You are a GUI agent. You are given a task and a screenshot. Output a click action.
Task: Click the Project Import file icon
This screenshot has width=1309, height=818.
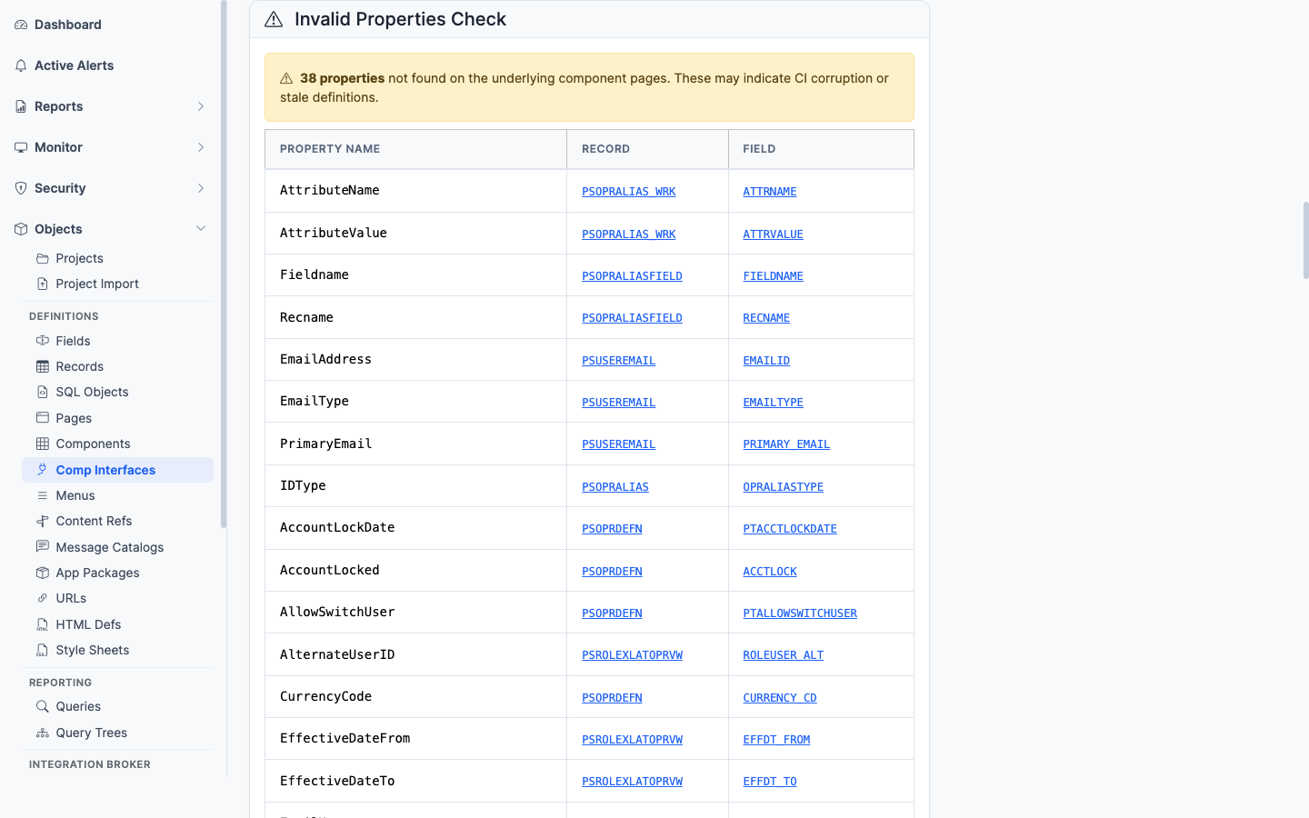pyautogui.click(x=43, y=284)
